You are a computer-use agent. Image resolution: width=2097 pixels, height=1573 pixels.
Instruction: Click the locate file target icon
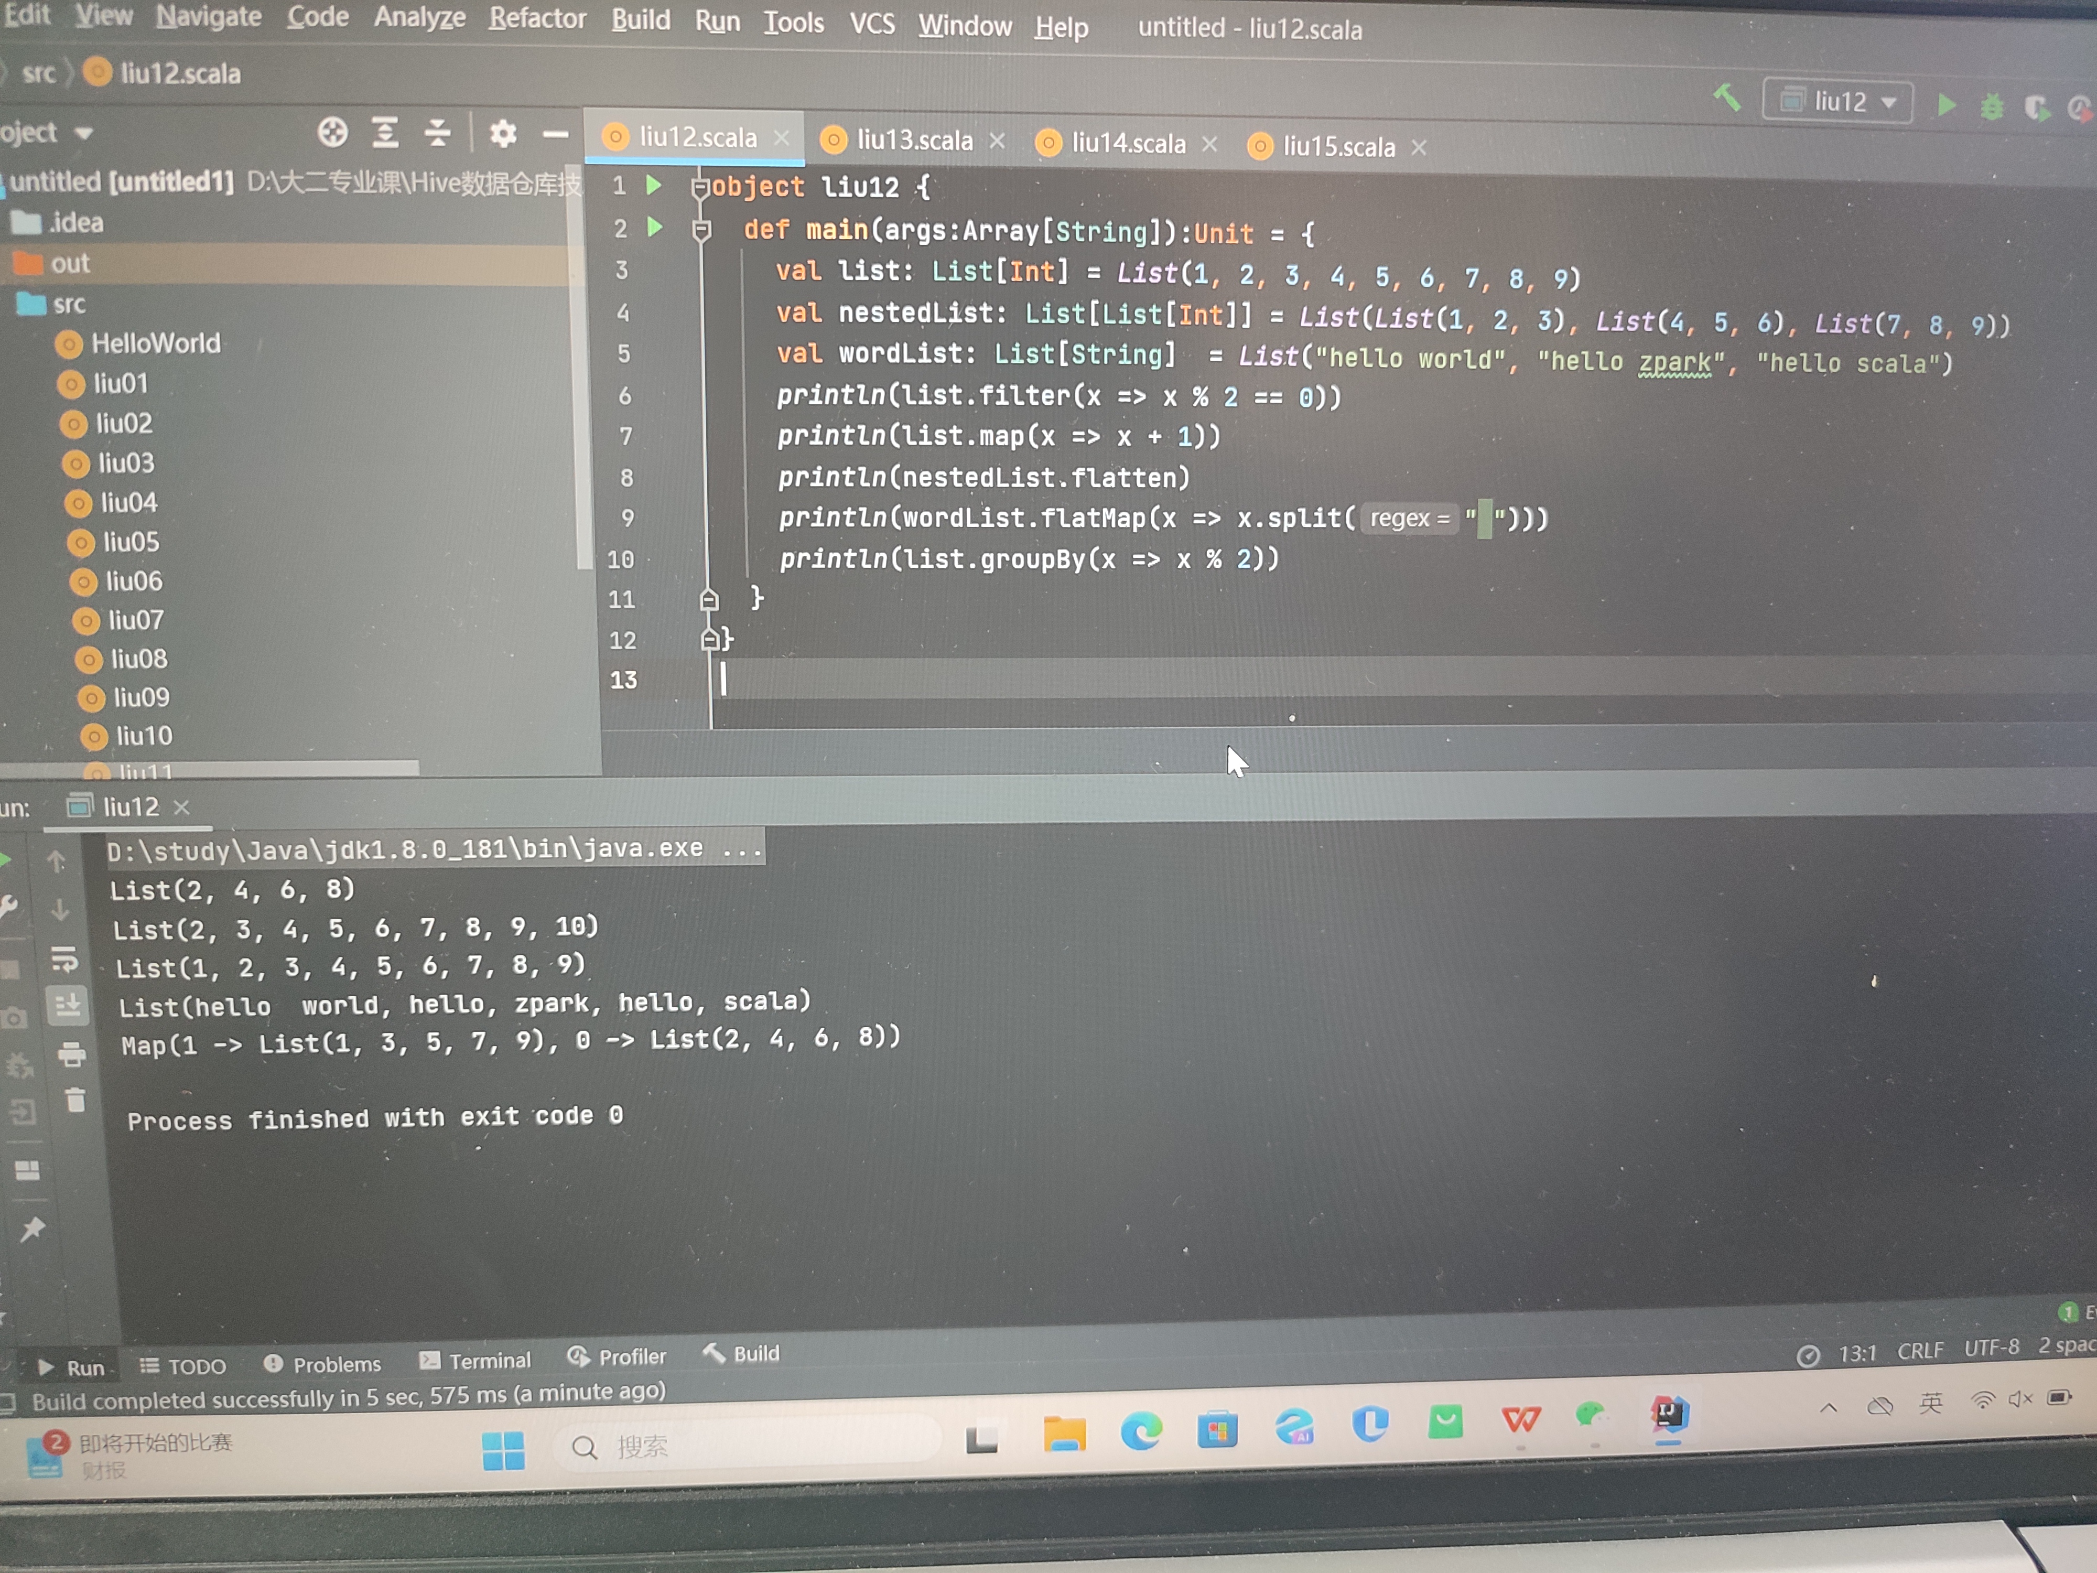pos(332,133)
